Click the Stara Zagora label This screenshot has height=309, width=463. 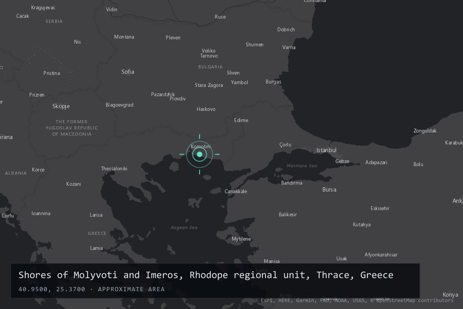pos(209,85)
